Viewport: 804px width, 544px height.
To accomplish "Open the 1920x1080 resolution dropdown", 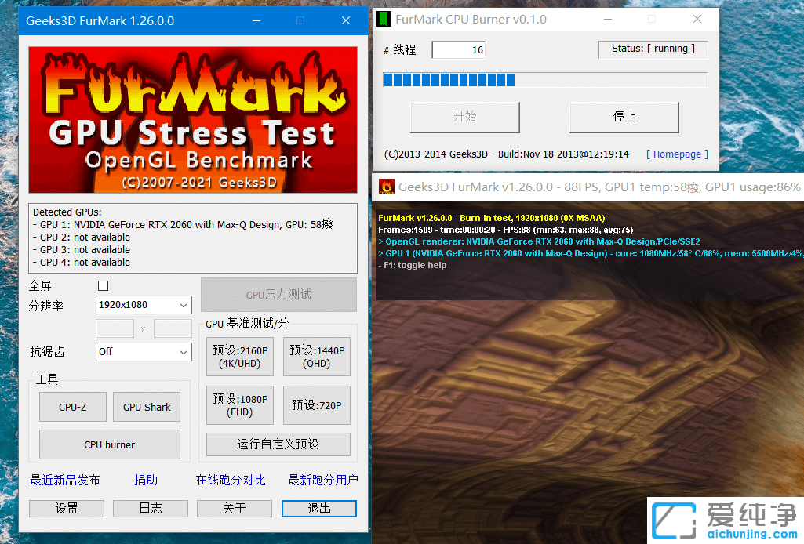I will pyautogui.click(x=144, y=305).
